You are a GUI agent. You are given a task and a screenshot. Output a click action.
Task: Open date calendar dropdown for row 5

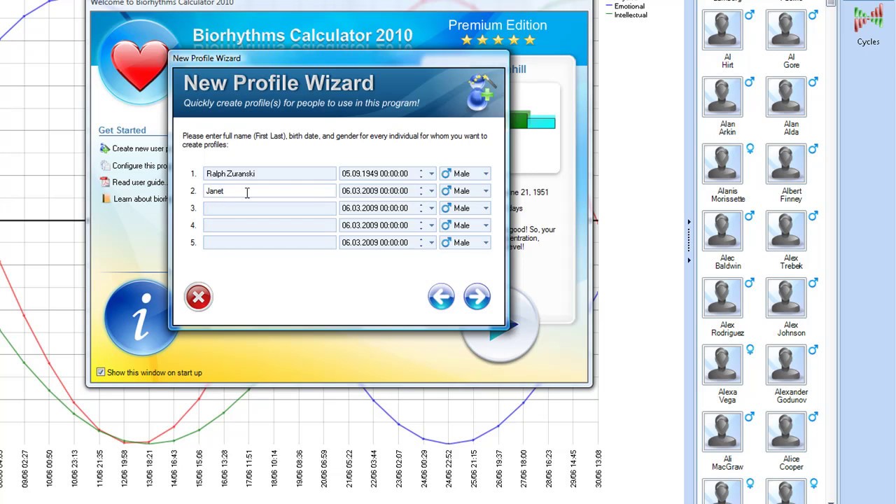[x=431, y=243]
